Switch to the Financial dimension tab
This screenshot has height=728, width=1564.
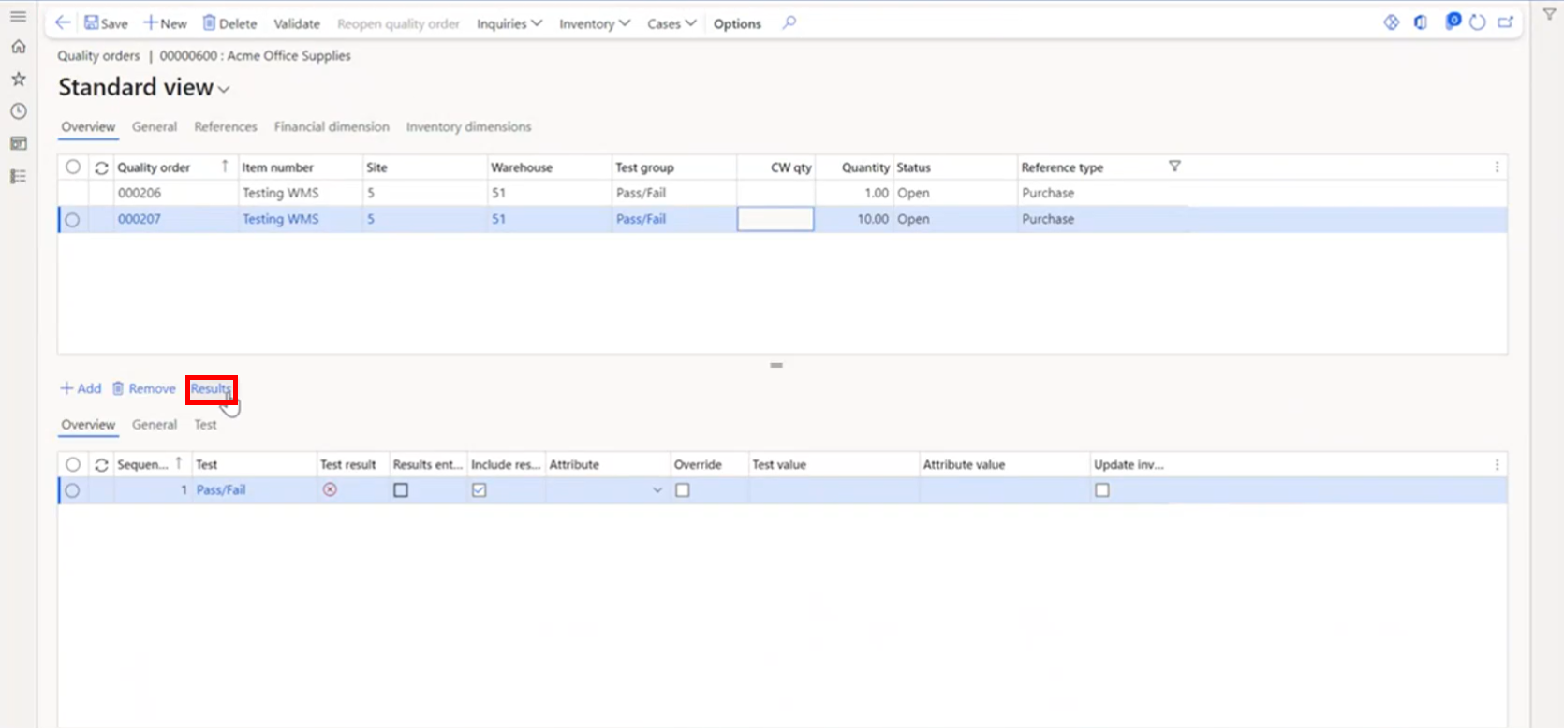coord(332,127)
